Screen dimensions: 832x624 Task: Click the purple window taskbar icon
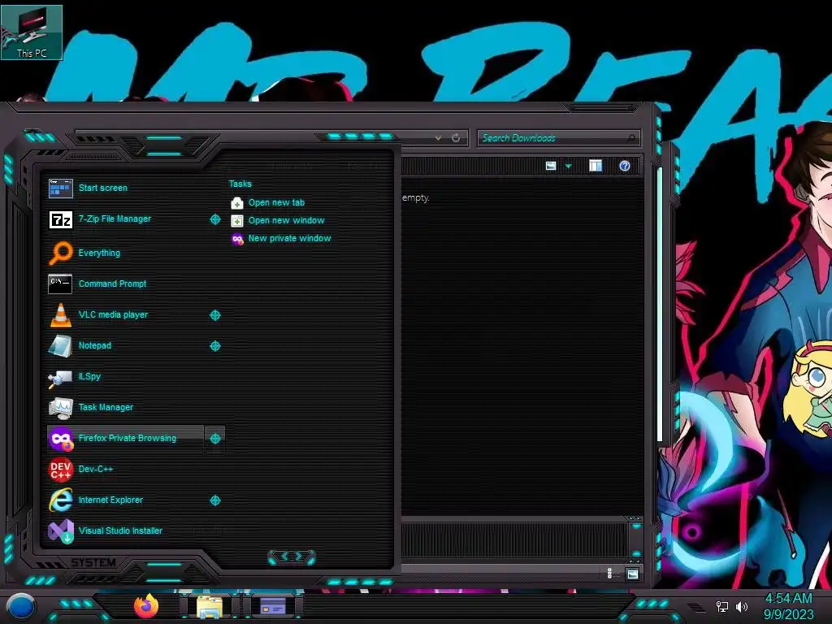(x=272, y=606)
